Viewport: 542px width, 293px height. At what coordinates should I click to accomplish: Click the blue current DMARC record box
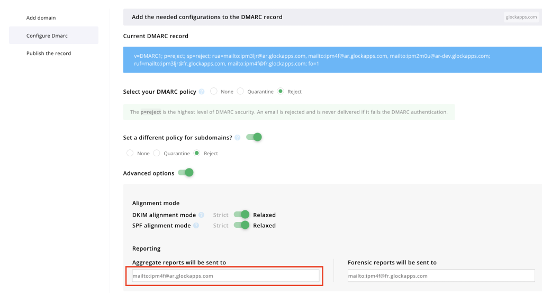(x=332, y=59)
